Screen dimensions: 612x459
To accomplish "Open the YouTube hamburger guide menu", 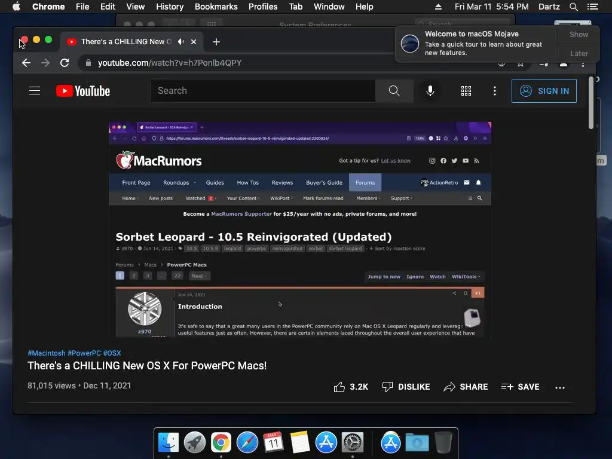I will pyautogui.click(x=35, y=91).
